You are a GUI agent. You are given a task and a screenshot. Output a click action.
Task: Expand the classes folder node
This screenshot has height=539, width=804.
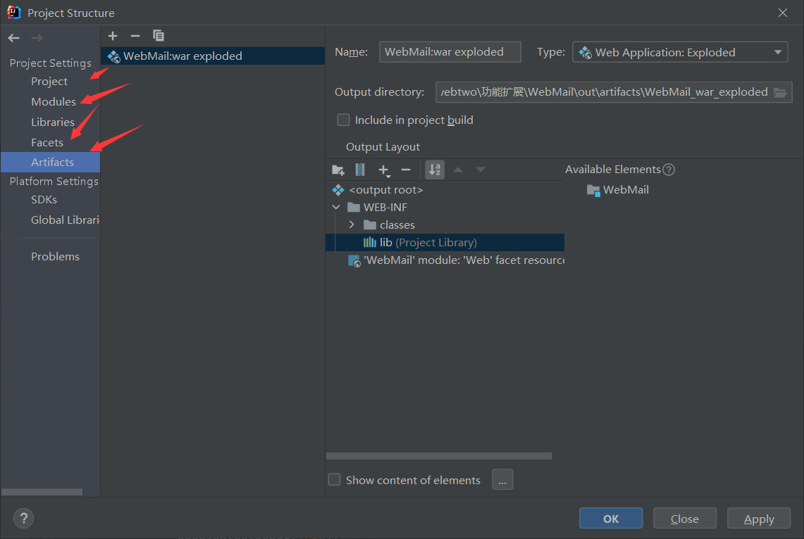[x=352, y=224]
